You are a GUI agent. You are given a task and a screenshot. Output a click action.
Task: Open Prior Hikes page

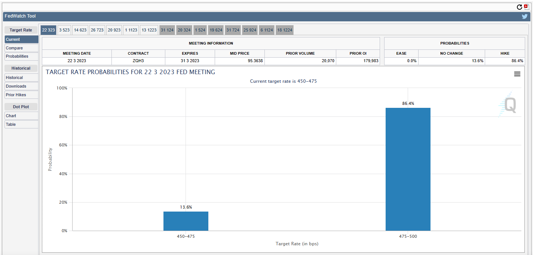click(21, 95)
